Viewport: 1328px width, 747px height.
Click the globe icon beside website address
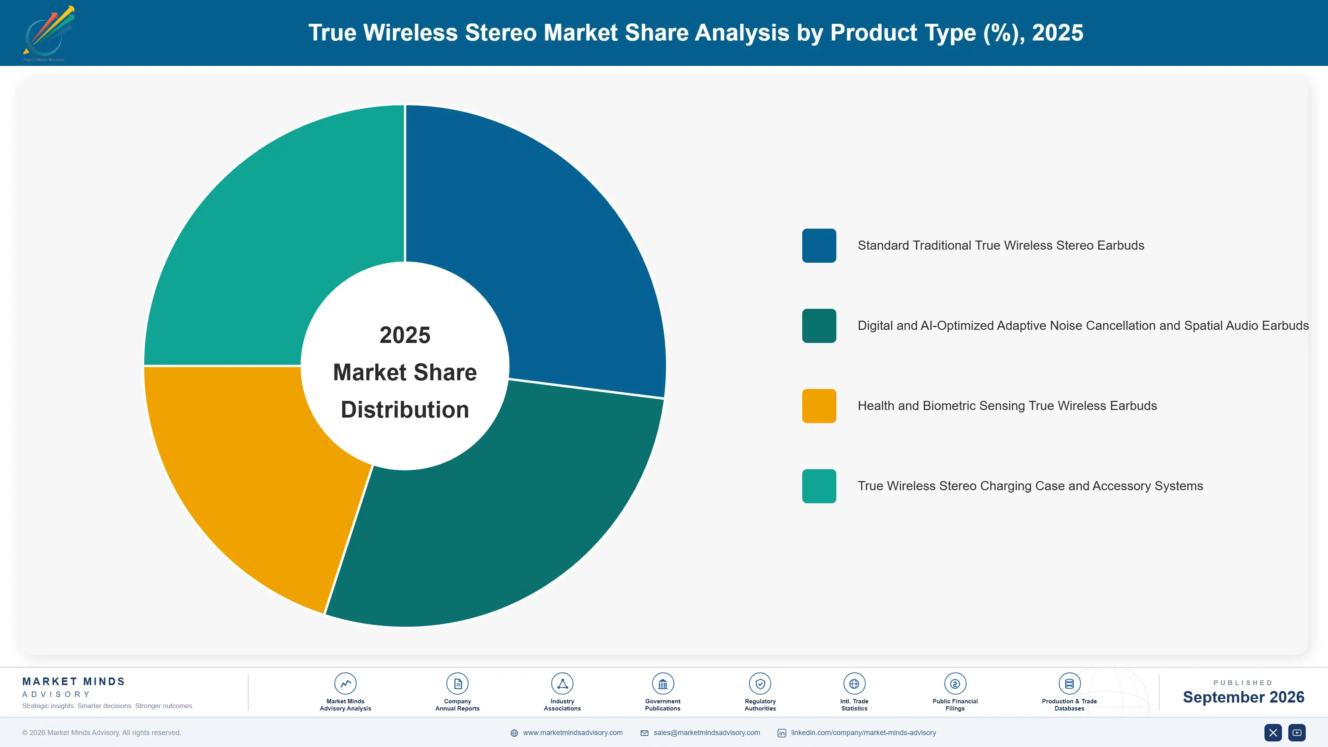point(514,733)
